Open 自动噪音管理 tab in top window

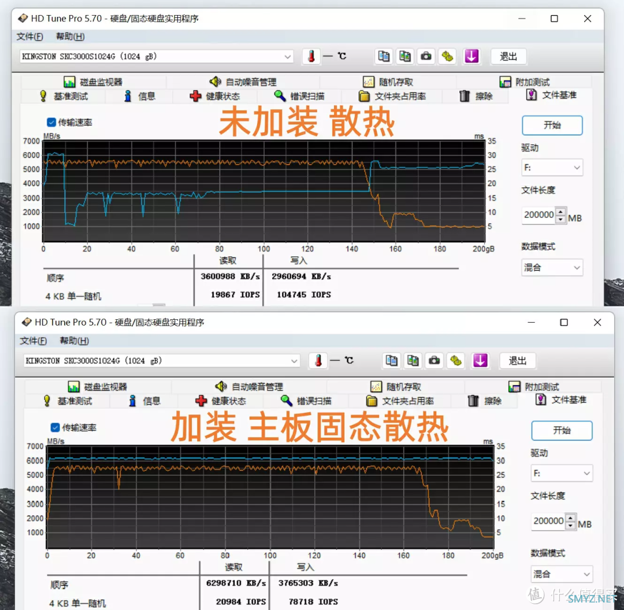(x=243, y=82)
